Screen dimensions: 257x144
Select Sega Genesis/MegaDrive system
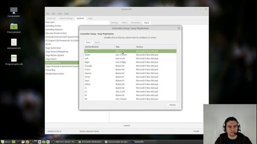point(57,52)
